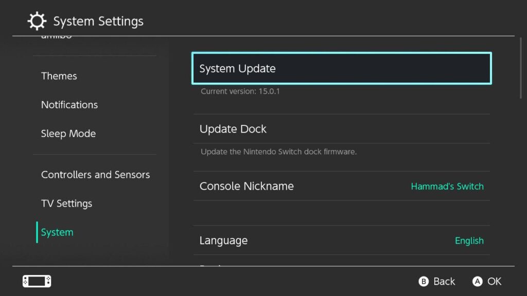Select Update Dock to update dock firmware
Viewport: 527px width, 296px height.
tap(341, 129)
